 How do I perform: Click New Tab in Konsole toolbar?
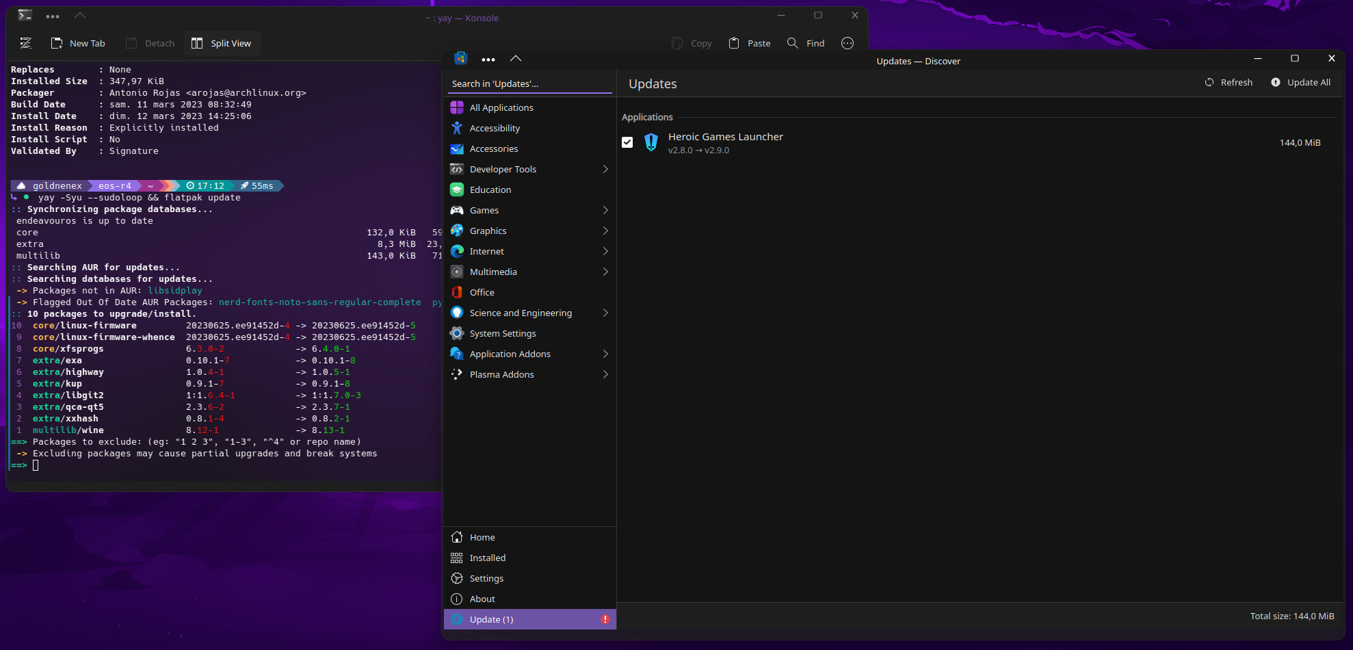point(78,43)
